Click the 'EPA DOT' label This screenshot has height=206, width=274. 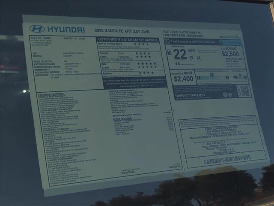tap(167, 41)
